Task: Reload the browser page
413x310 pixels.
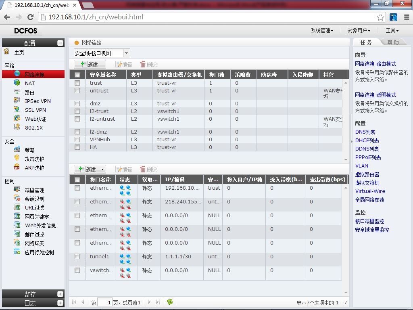Action: (31, 17)
